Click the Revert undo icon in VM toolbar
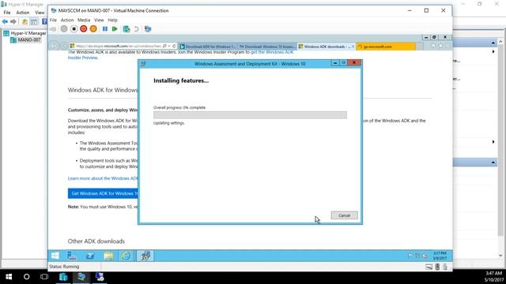This screenshot has width=506, height=284. click(137, 29)
